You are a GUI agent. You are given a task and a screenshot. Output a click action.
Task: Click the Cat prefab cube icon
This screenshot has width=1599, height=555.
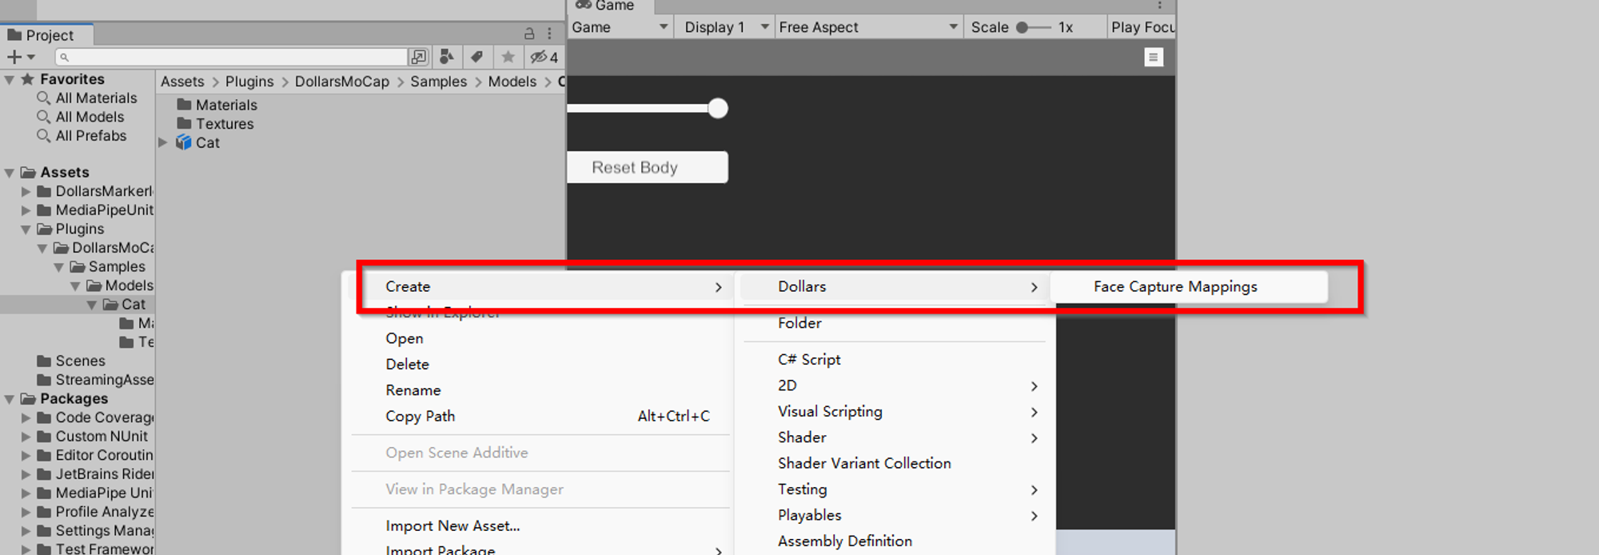coord(184,142)
